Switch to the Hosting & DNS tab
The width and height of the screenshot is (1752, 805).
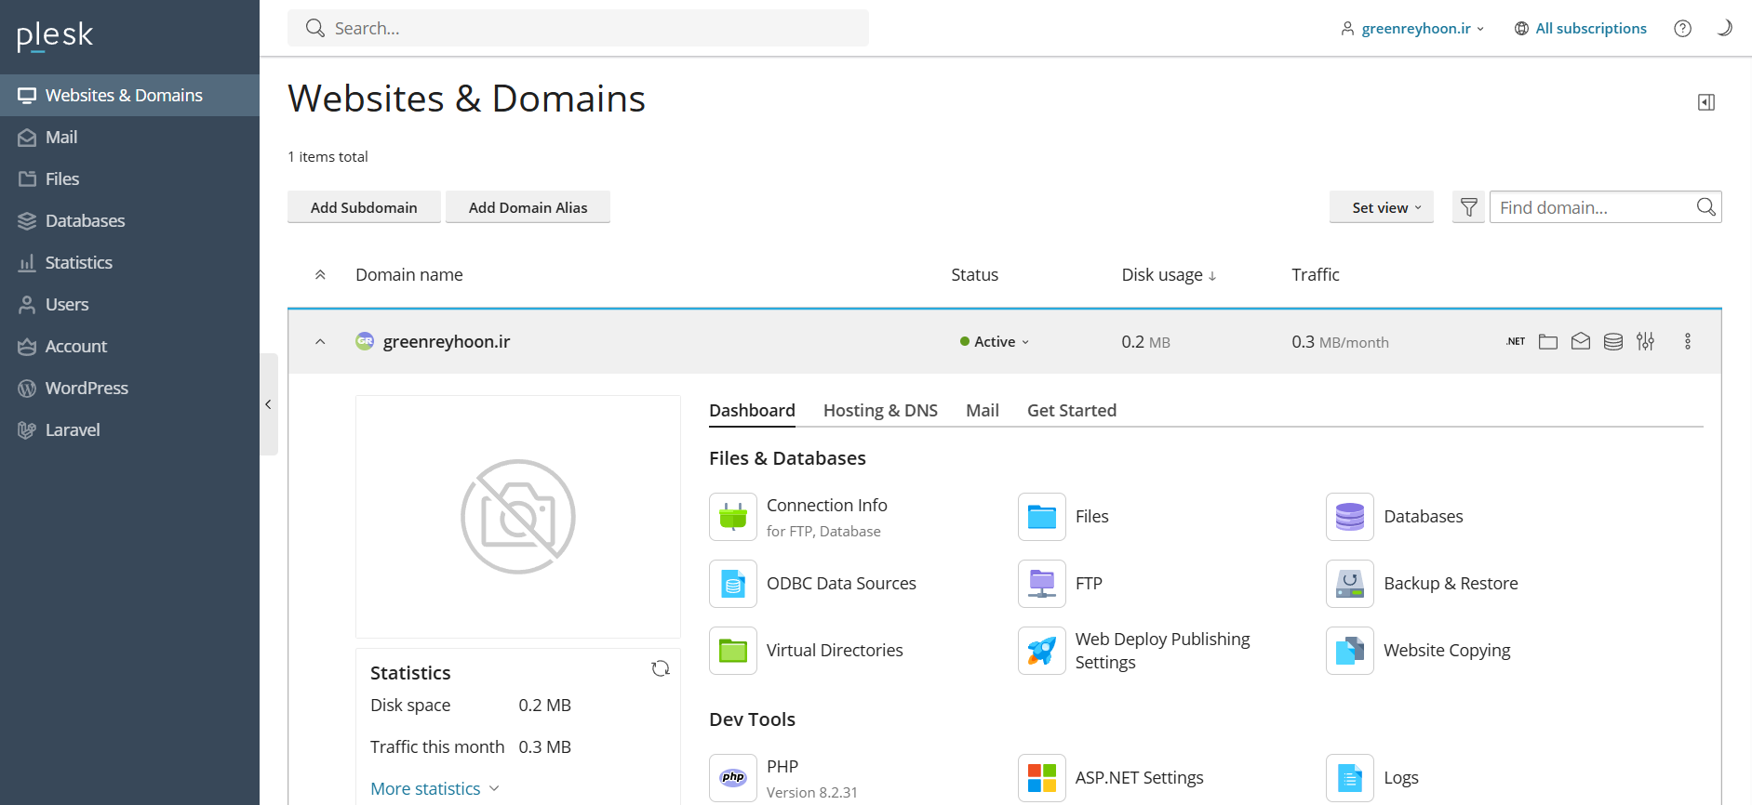point(880,410)
